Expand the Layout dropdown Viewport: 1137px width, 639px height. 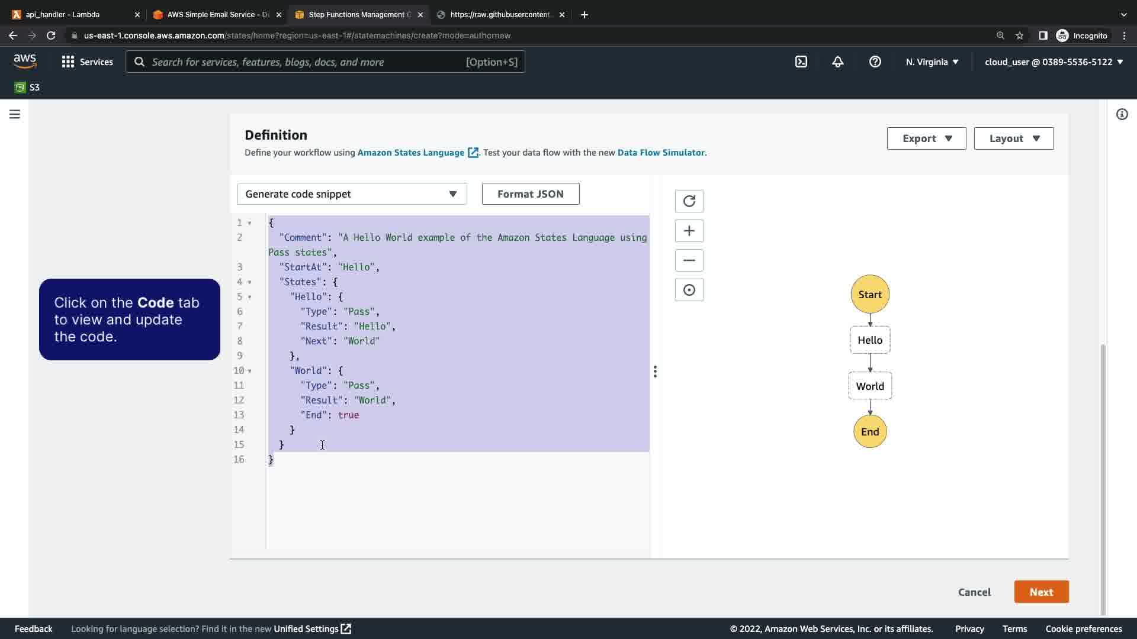(1013, 138)
